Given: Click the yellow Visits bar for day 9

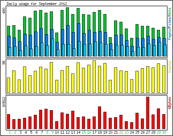Looking at the screenshot, I should (x=51, y=77).
